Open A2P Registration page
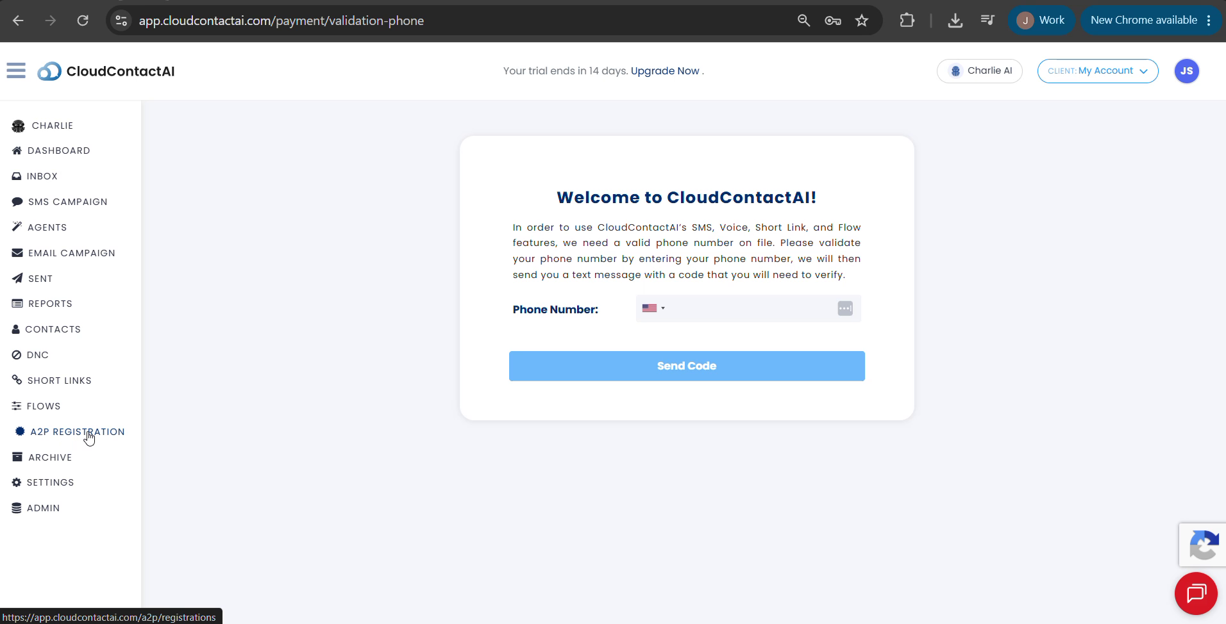Screen dimensions: 1226x624 [x=78, y=432]
